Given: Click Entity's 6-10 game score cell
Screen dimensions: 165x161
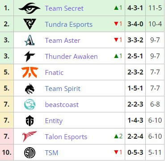Looking at the screenshot, I should [x=155, y=120].
